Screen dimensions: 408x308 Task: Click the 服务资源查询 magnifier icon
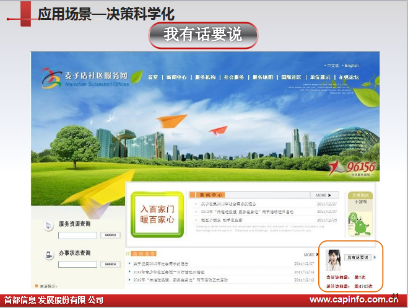pos(47,226)
